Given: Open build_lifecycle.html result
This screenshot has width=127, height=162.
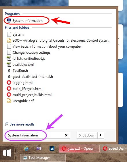Looking at the screenshot, I should pyautogui.click(x=27, y=89).
